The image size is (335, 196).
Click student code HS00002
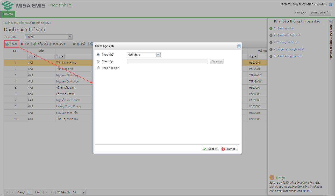pyautogui.click(x=254, y=63)
